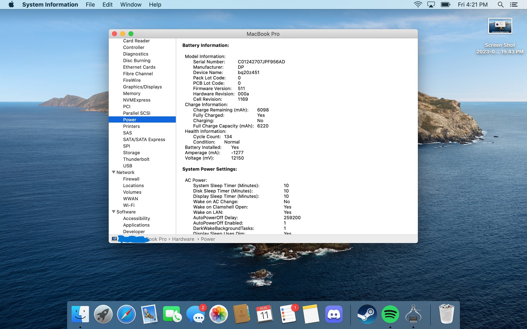Select PCI in sidebar
This screenshot has height=329, width=527.
pos(127,107)
